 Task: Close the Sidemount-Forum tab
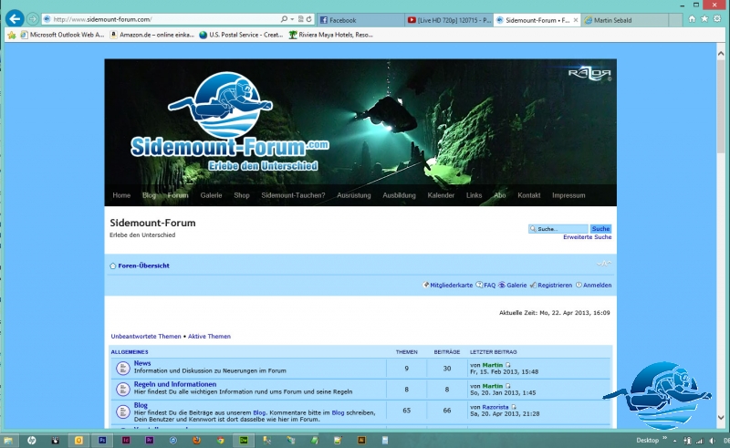tap(576, 20)
